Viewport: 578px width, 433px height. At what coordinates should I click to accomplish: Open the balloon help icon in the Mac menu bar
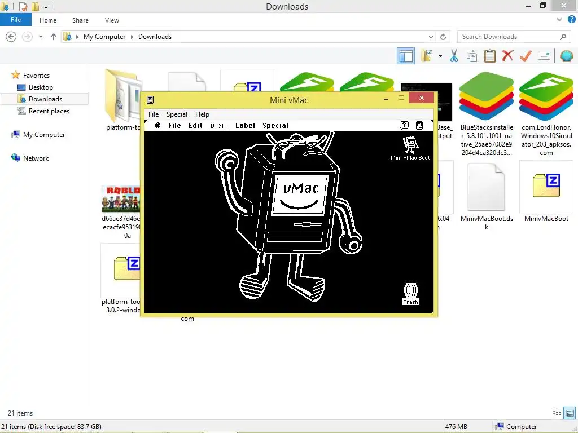[404, 125]
